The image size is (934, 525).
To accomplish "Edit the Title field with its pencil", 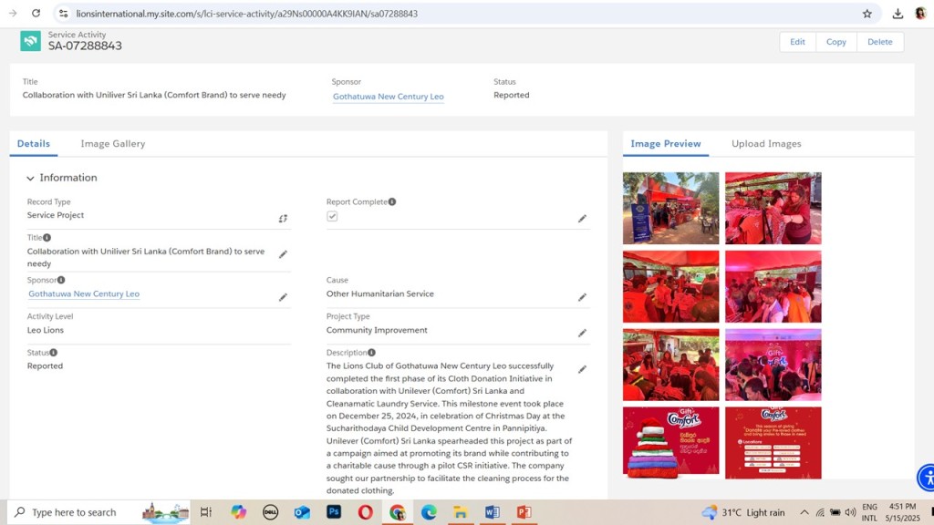I will [x=283, y=254].
